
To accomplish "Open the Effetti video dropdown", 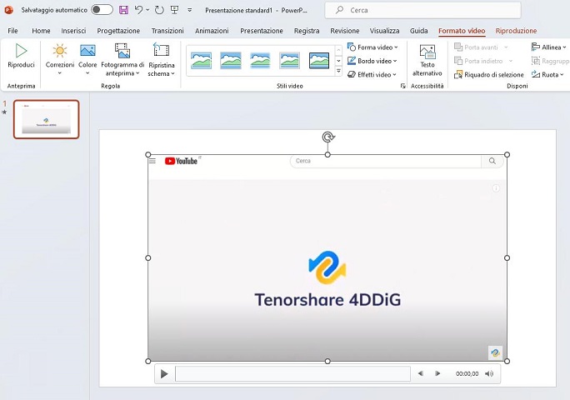I will tap(372, 74).
